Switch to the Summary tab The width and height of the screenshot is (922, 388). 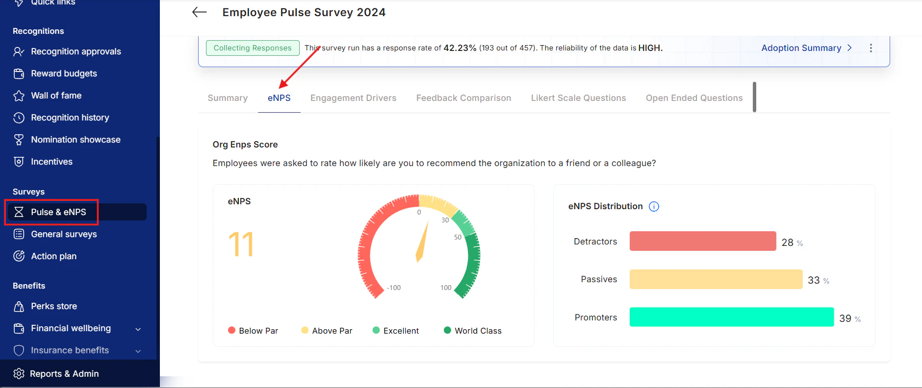228,98
